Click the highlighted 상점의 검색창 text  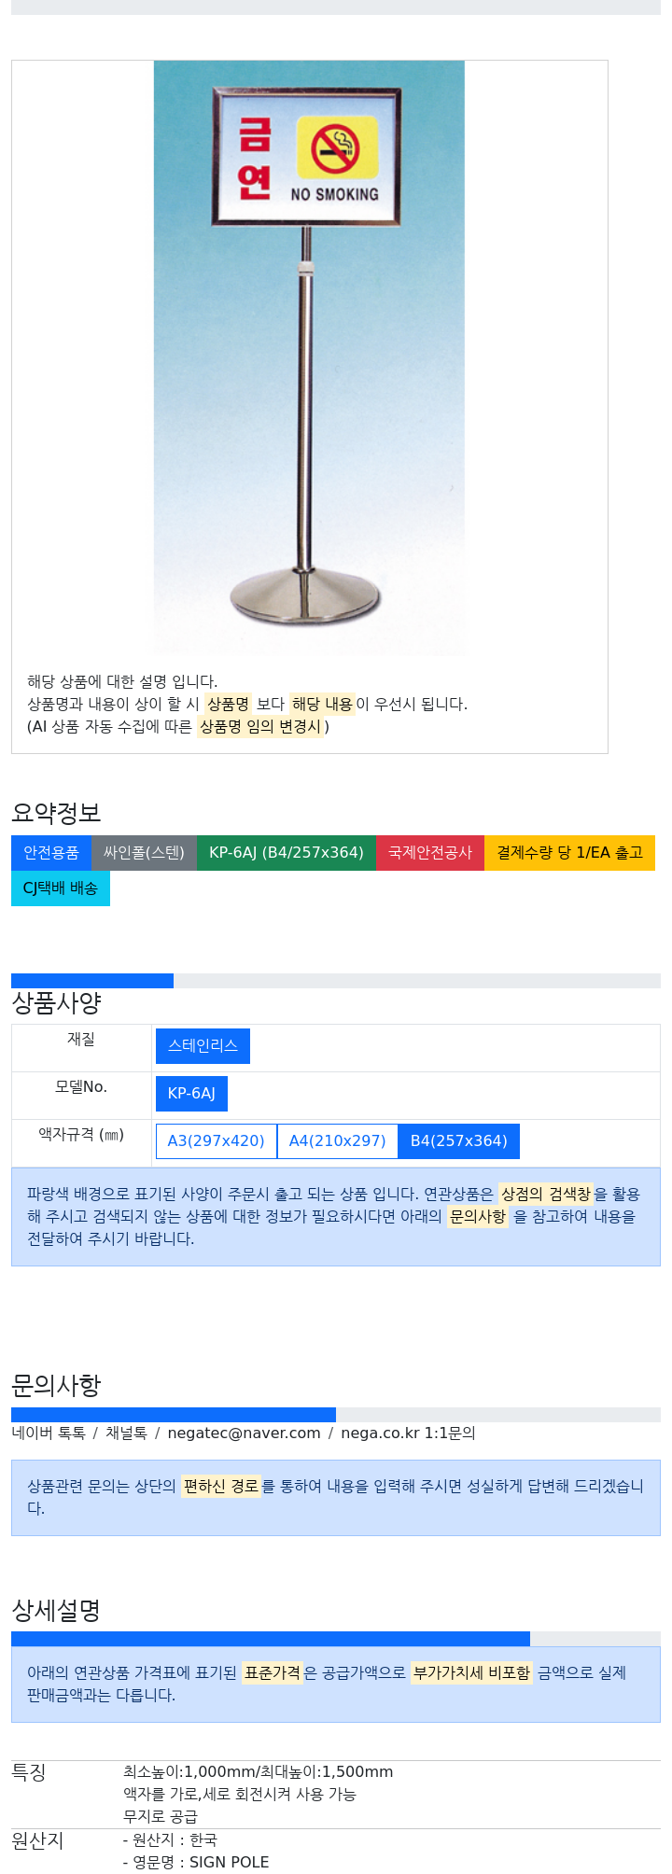coord(546,1195)
